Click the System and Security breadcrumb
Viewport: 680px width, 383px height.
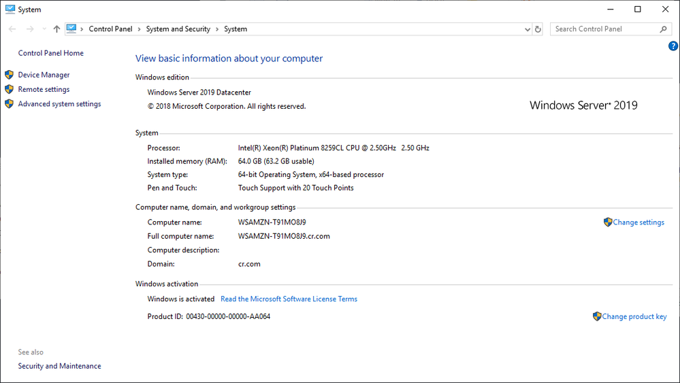point(178,29)
